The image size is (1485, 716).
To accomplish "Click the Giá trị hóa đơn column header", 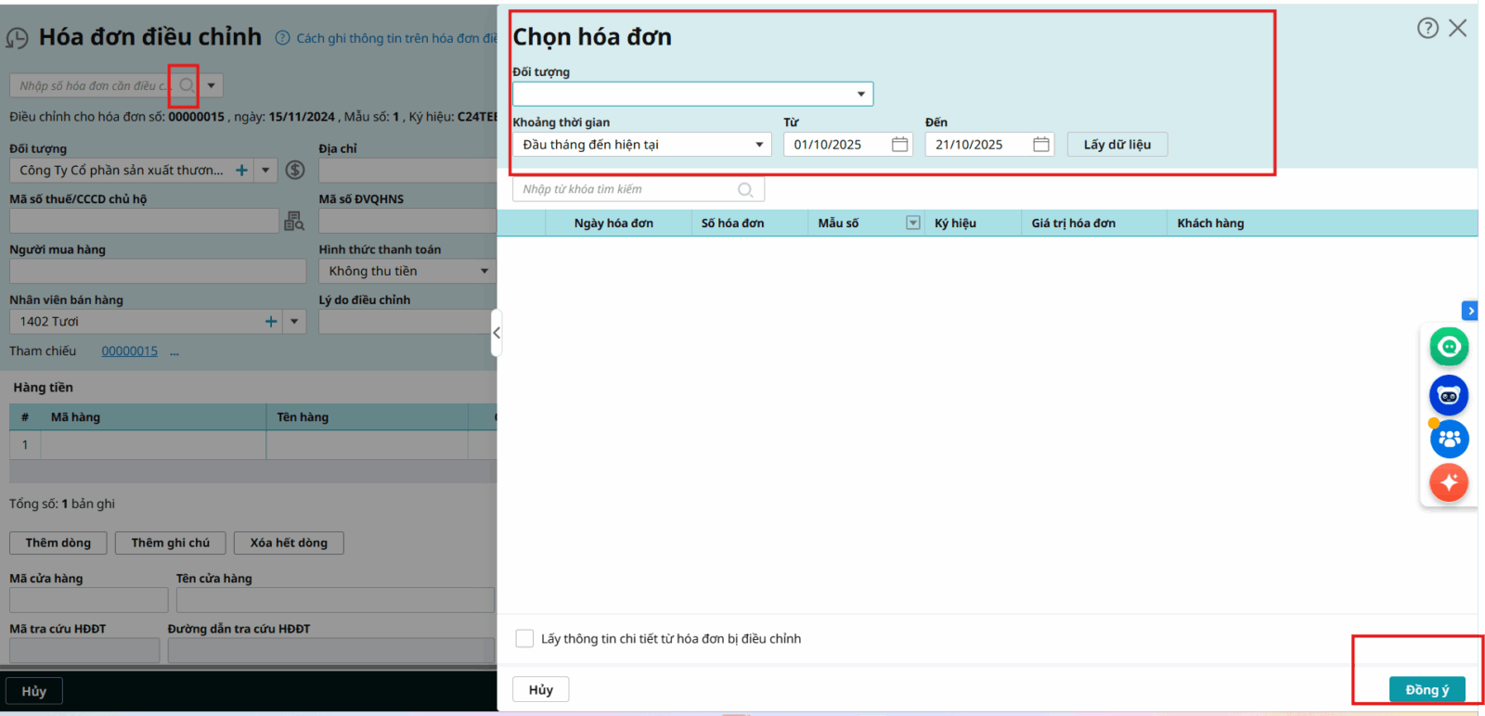I will [x=1073, y=224].
